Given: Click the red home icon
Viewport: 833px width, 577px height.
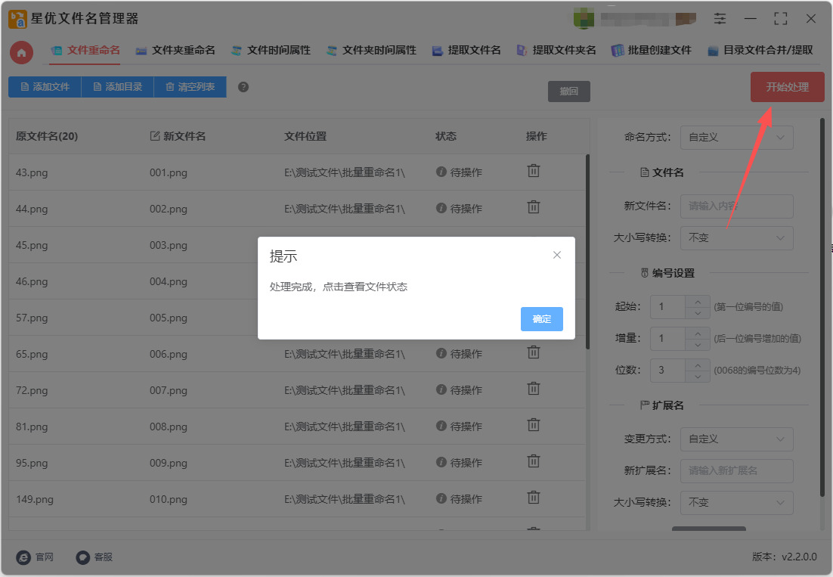Looking at the screenshot, I should tap(21, 52).
